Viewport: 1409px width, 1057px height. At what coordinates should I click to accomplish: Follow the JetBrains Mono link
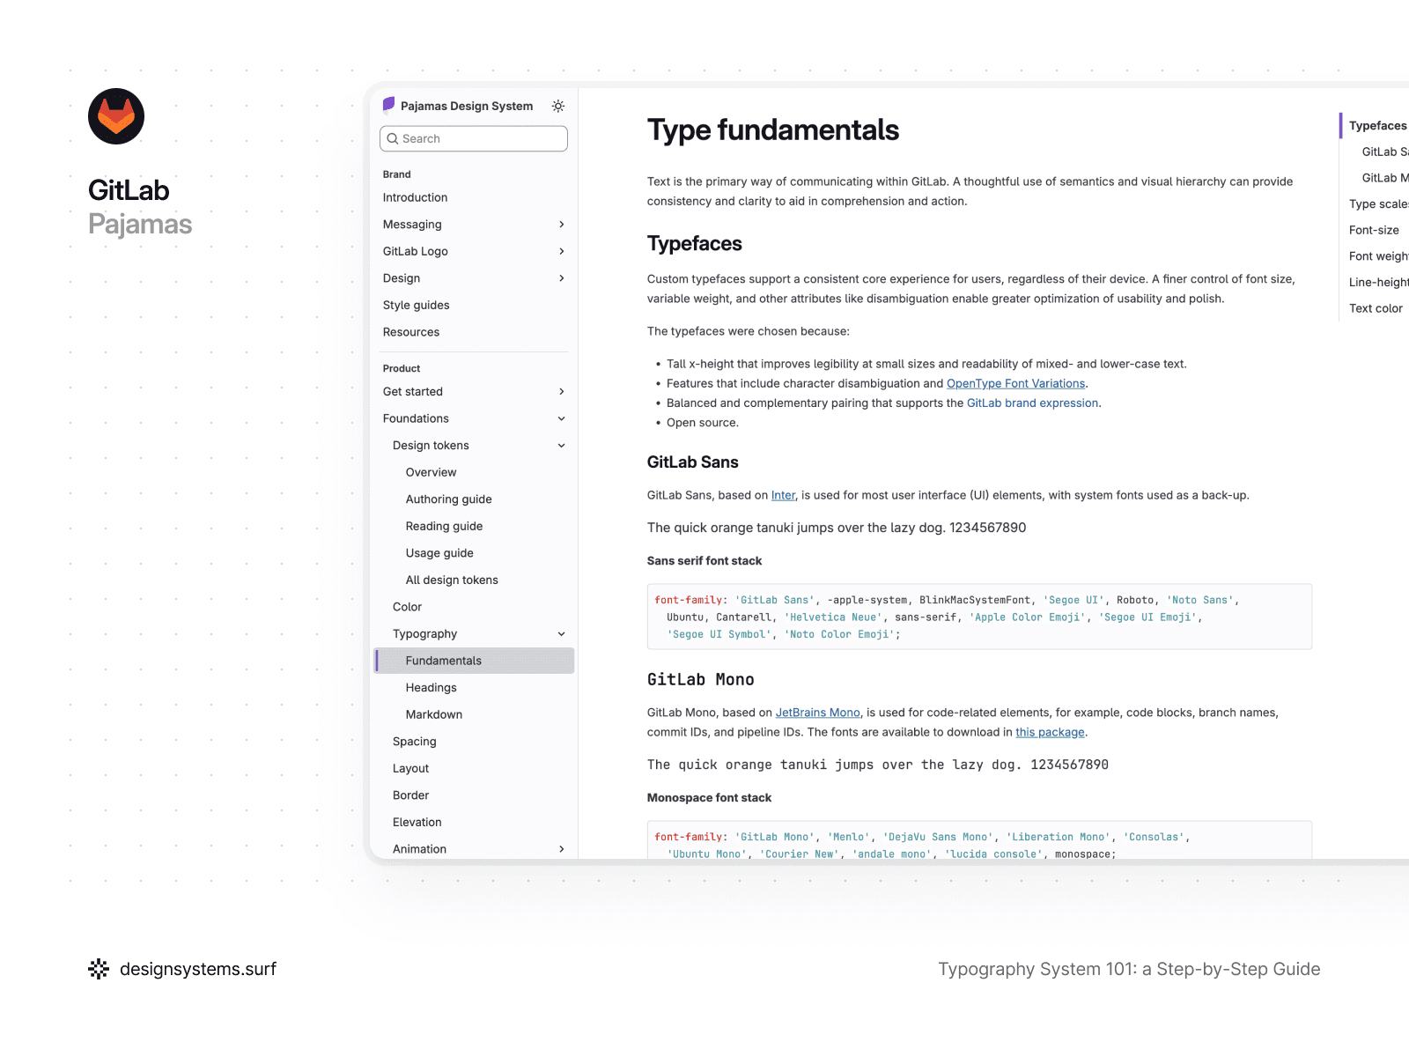tap(817, 713)
